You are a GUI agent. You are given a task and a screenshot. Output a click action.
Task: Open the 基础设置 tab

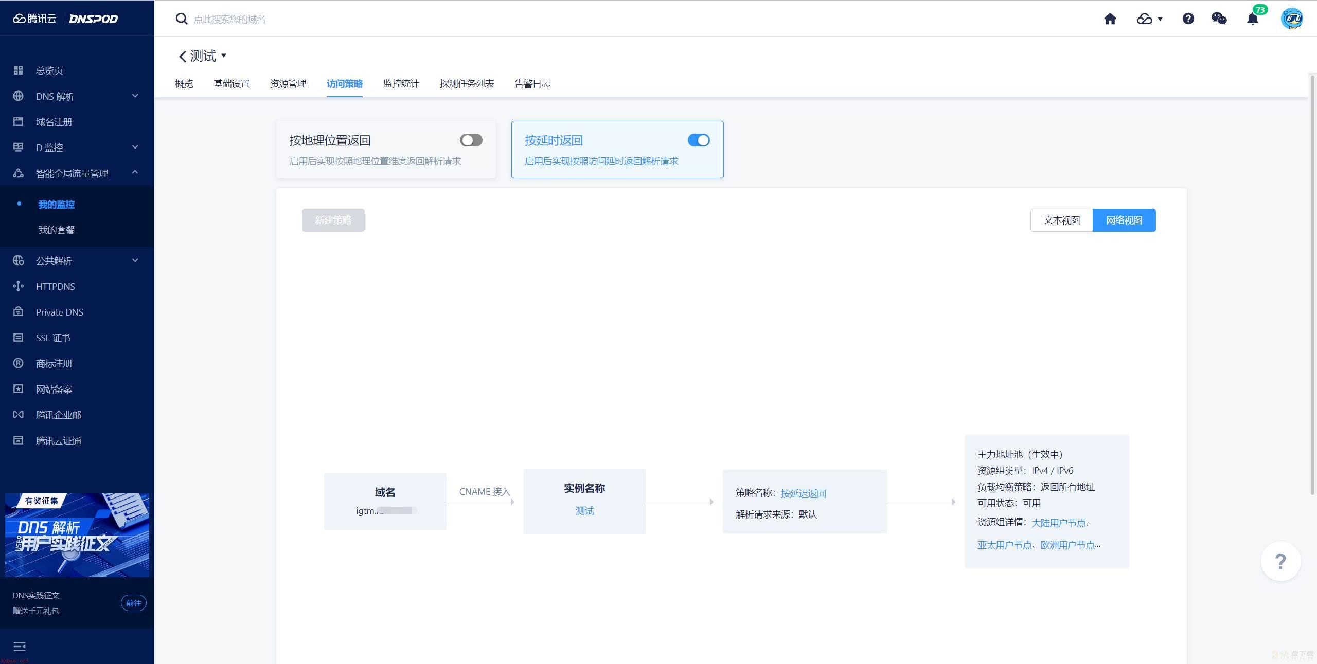tap(232, 84)
